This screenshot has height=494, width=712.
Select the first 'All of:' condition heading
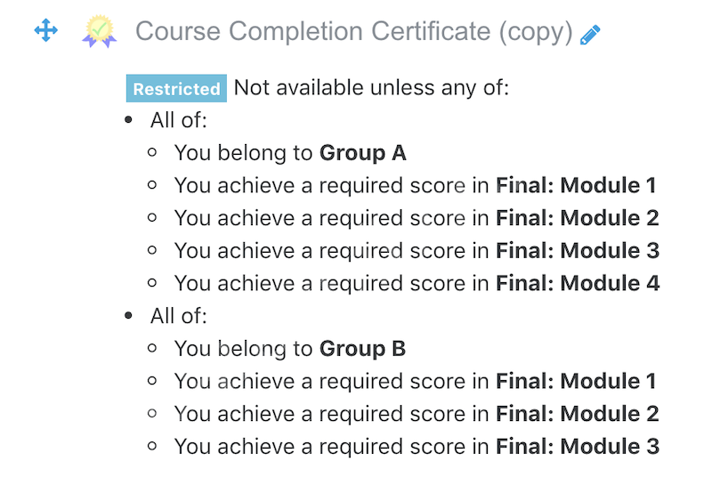click(179, 120)
